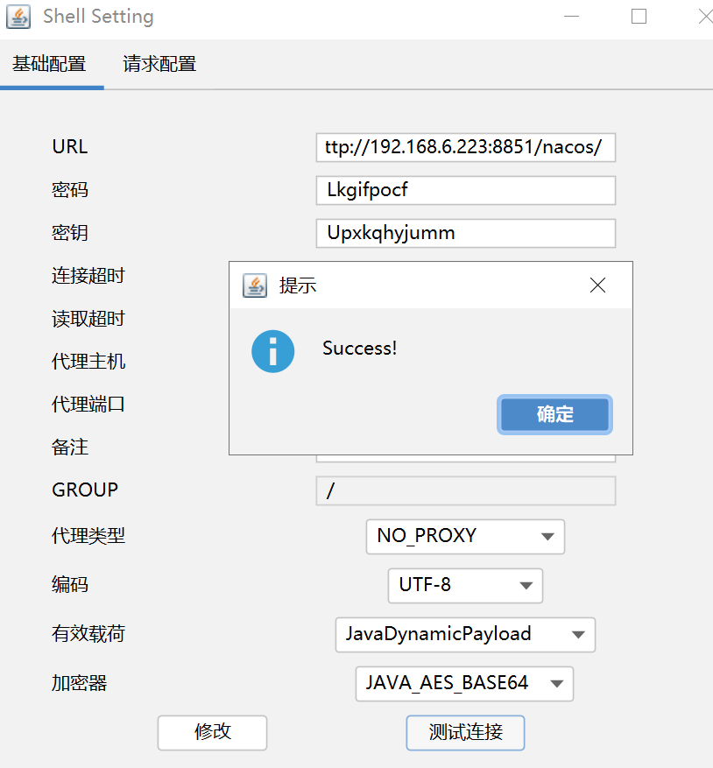
Task: Click the 修改 button
Action: coord(212,733)
